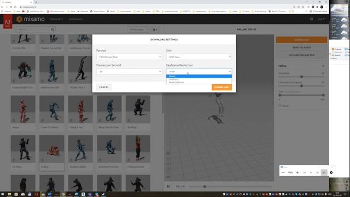Image resolution: width=350 pixels, height=197 pixels.
Task: Click Download button in right sidebar
Action: pyautogui.click(x=301, y=40)
